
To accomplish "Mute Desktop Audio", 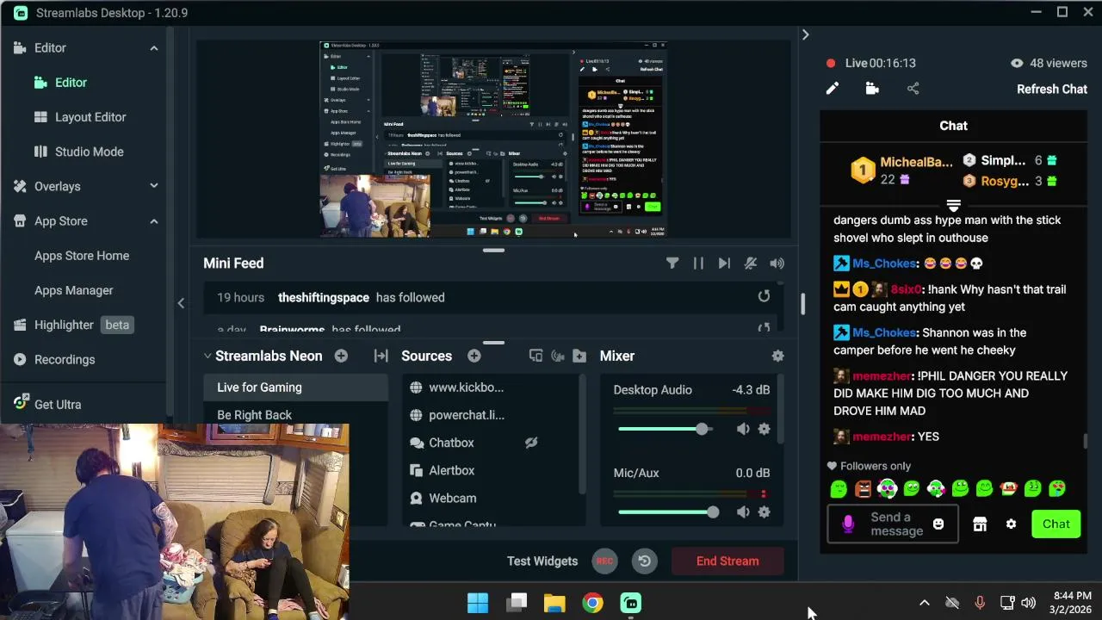I will coord(743,429).
